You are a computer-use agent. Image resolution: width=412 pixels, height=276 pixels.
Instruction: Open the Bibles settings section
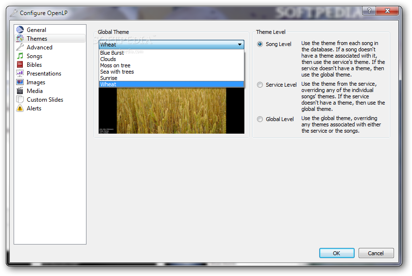pos(50,65)
